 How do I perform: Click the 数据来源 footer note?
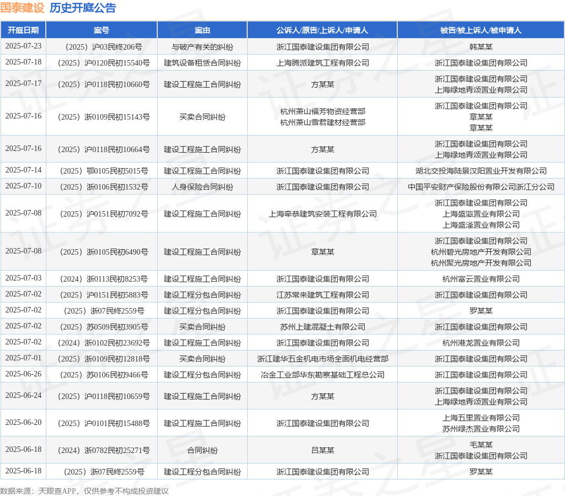click(x=84, y=491)
